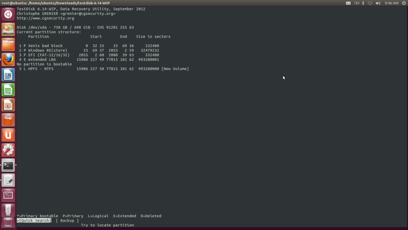
Task: Open the network Wi-Fi indicator
Action: pos(370,3)
